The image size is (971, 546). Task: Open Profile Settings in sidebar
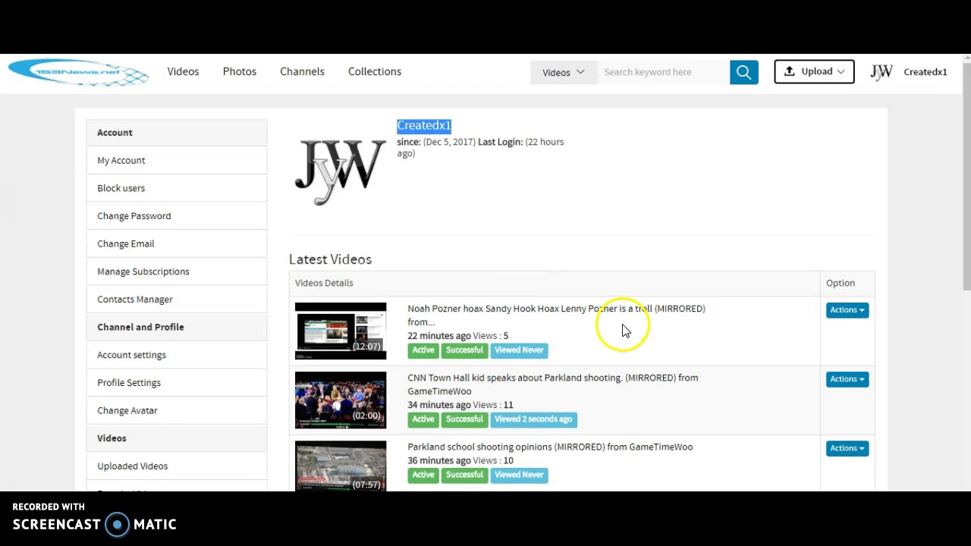pyautogui.click(x=177, y=383)
